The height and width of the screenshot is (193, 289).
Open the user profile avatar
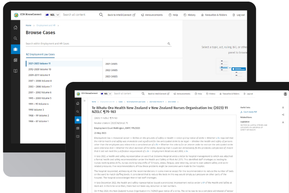click(285, 94)
